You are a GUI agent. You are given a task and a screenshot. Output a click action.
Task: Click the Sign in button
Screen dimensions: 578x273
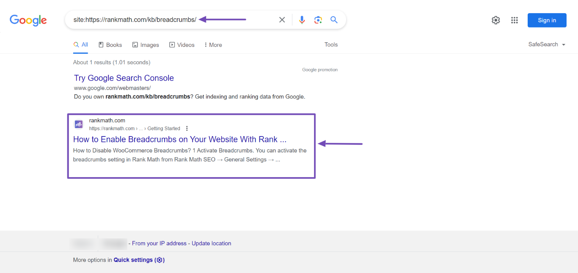click(547, 20)
